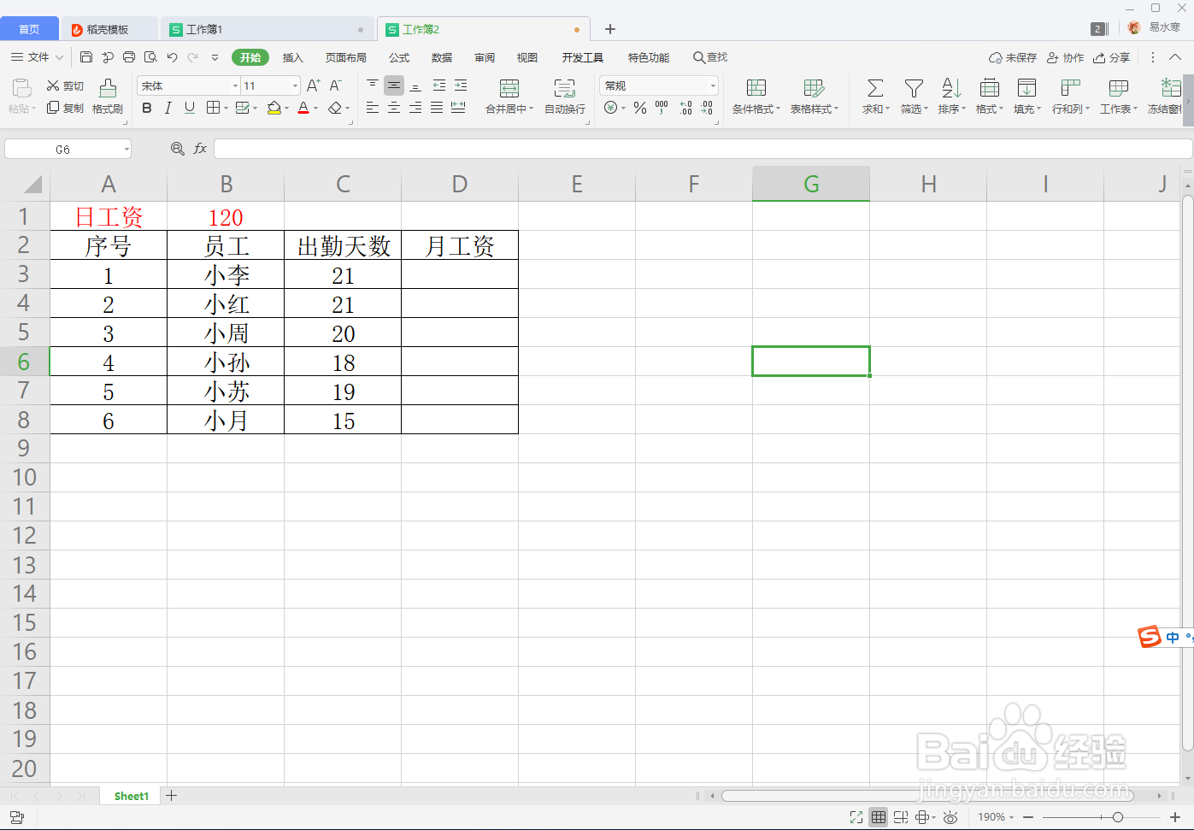Toggle Underline formatting
1194x830 pixels.
pyautogui.click(x=190, y=108)
